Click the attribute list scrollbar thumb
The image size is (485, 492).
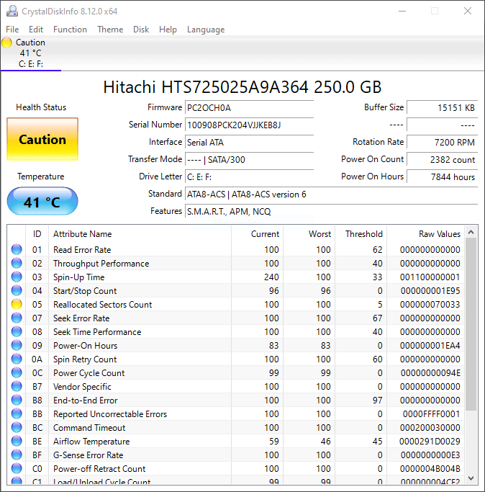[x=471, y=324]
